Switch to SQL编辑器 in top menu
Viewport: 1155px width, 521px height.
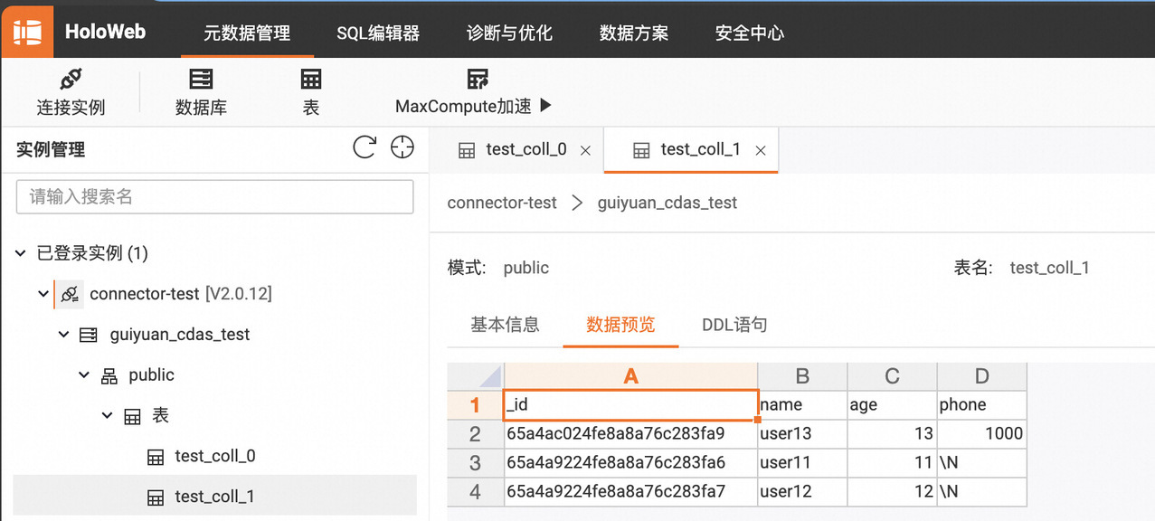pos(378,33)
